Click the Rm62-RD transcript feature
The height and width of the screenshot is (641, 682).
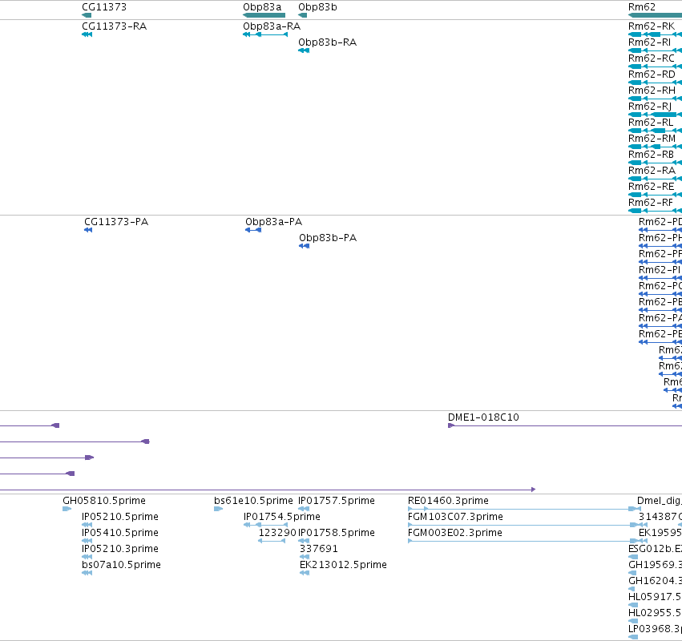click(655, 83)
